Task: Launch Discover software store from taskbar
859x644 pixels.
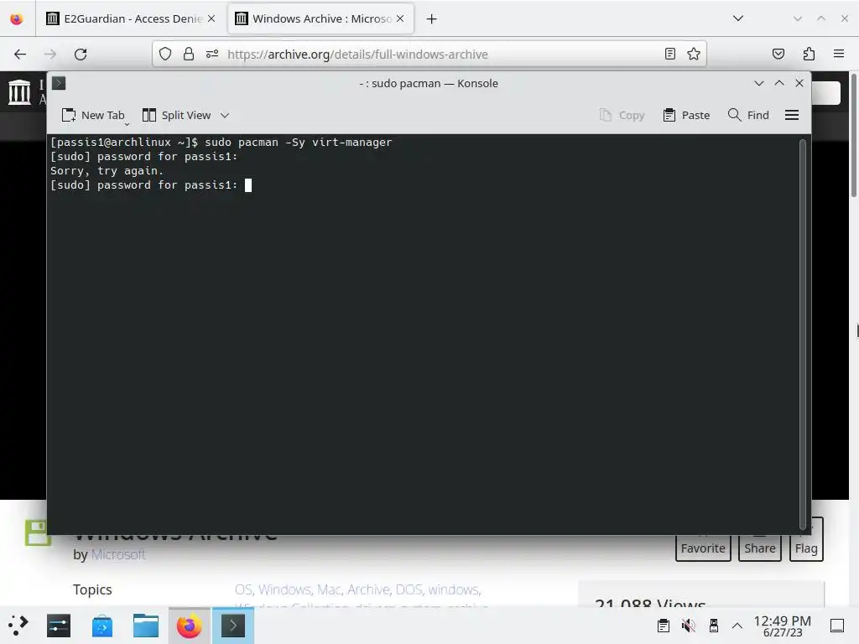Action: coord(102,626)
